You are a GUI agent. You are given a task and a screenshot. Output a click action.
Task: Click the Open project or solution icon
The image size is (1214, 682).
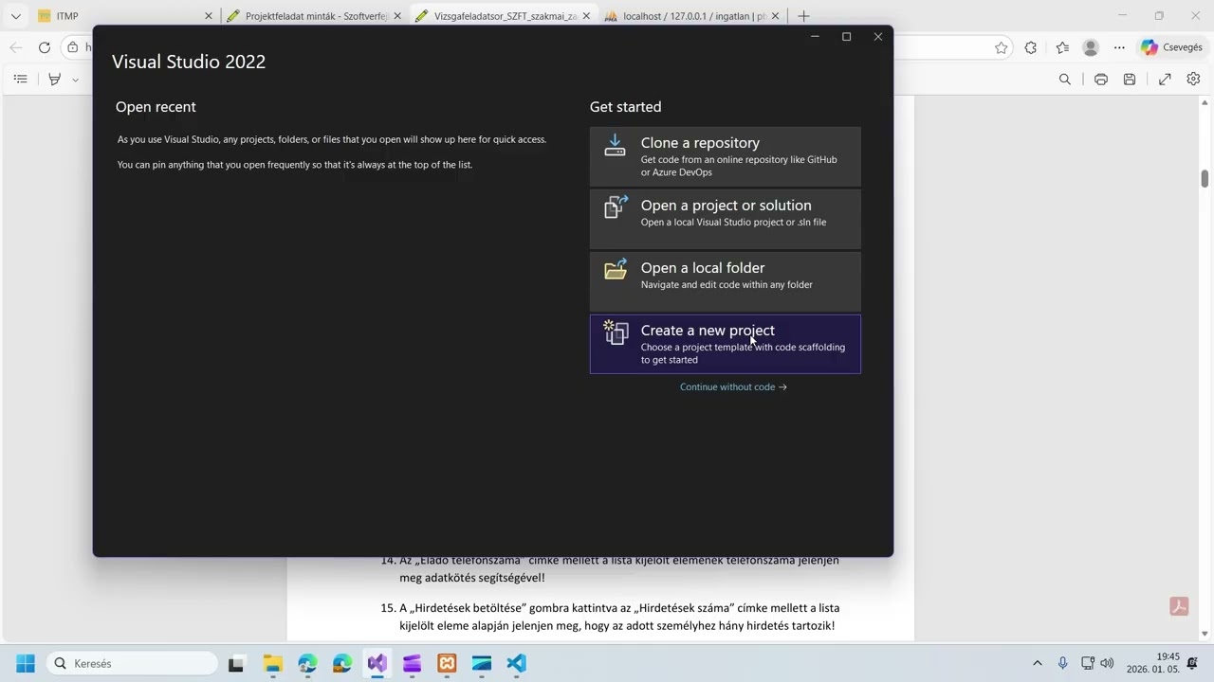616,206
